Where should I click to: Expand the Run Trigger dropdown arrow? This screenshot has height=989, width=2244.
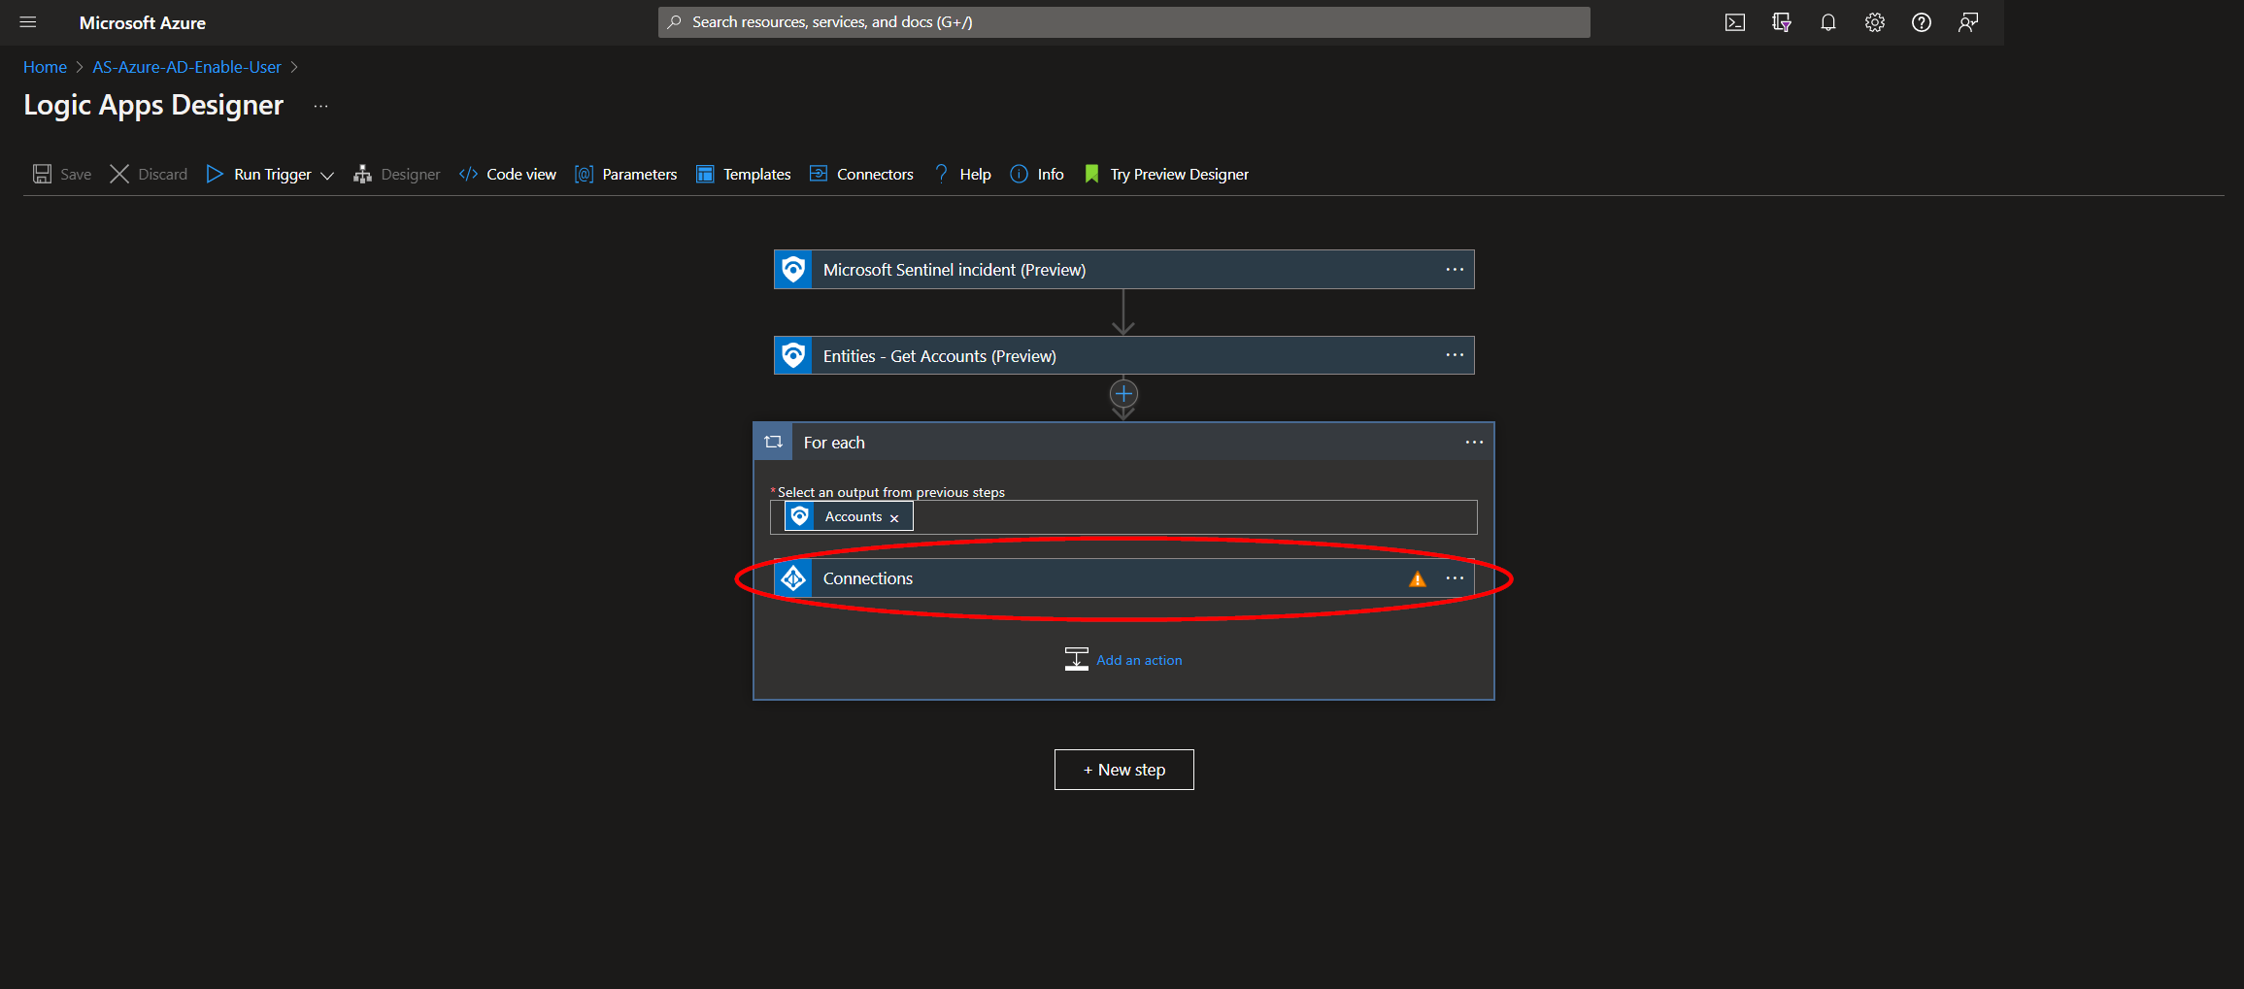pyautogui.click(x=327, y=175)
